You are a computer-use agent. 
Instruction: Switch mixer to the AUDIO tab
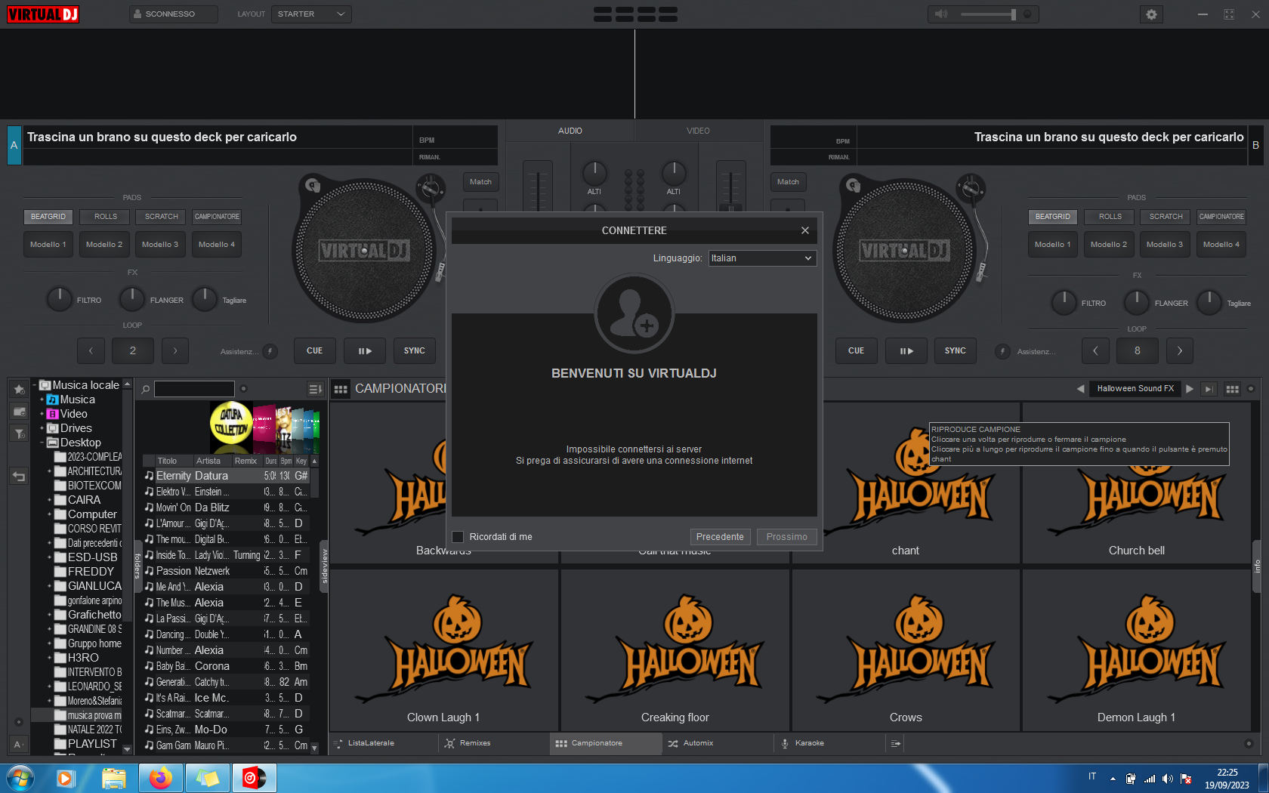570,131
